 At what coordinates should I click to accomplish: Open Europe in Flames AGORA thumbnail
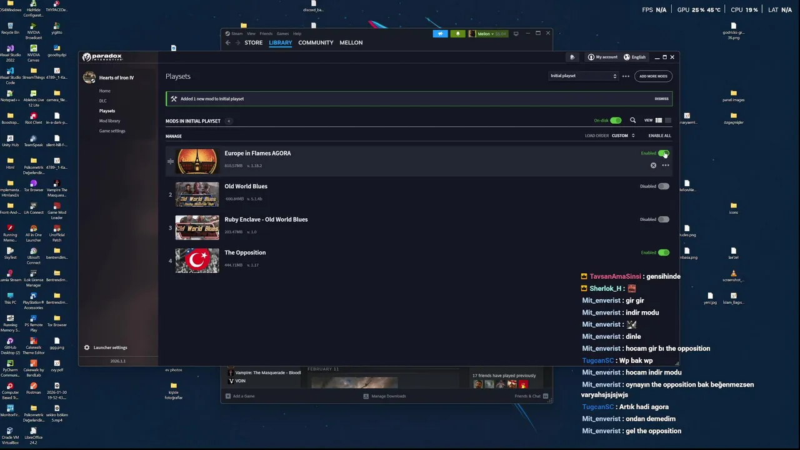tap(197, 161)
